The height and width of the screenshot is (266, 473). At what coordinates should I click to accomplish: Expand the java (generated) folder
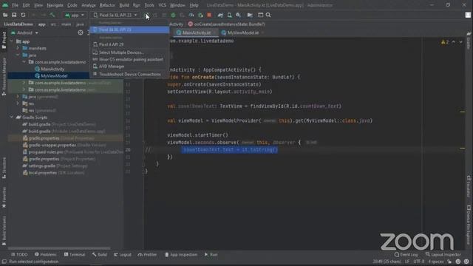pyautogui.click(x=18, y=97)
